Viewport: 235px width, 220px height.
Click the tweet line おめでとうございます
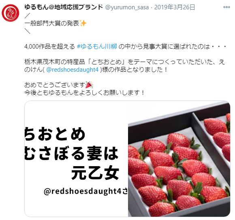(55, 85)
